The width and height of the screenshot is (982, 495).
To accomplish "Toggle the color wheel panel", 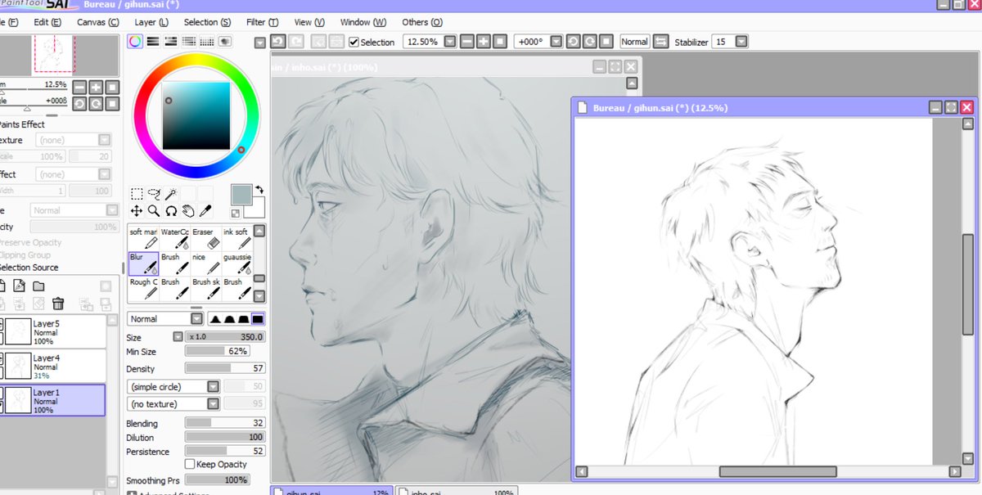I will click(136, 42).
